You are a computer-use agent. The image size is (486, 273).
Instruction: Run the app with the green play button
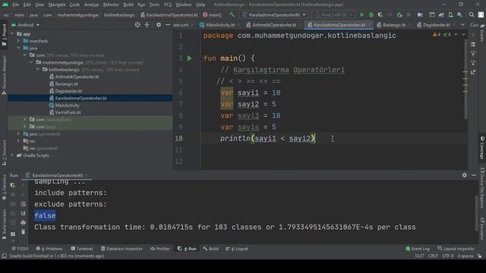(361, 14)
